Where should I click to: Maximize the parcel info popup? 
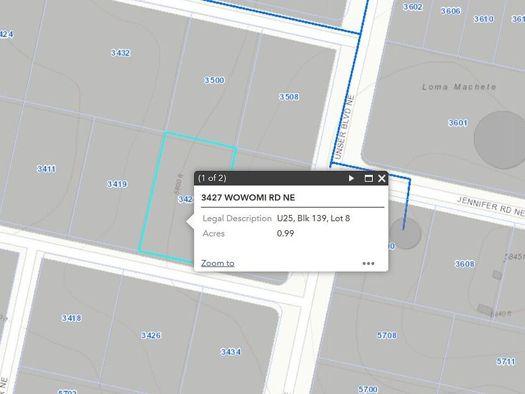pyautogui.click(x=368, y=178)
